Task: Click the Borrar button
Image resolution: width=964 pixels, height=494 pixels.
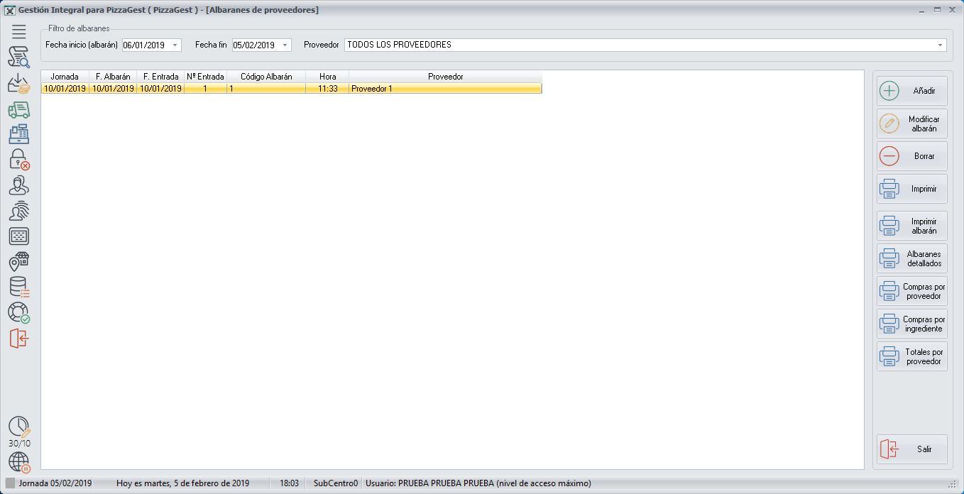Action: [912, 156]
